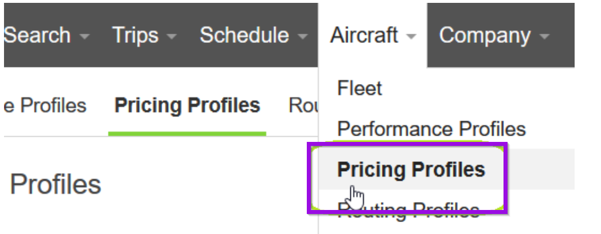Open the Company navigation menu

pyautogui.click(x=485, y=35)
